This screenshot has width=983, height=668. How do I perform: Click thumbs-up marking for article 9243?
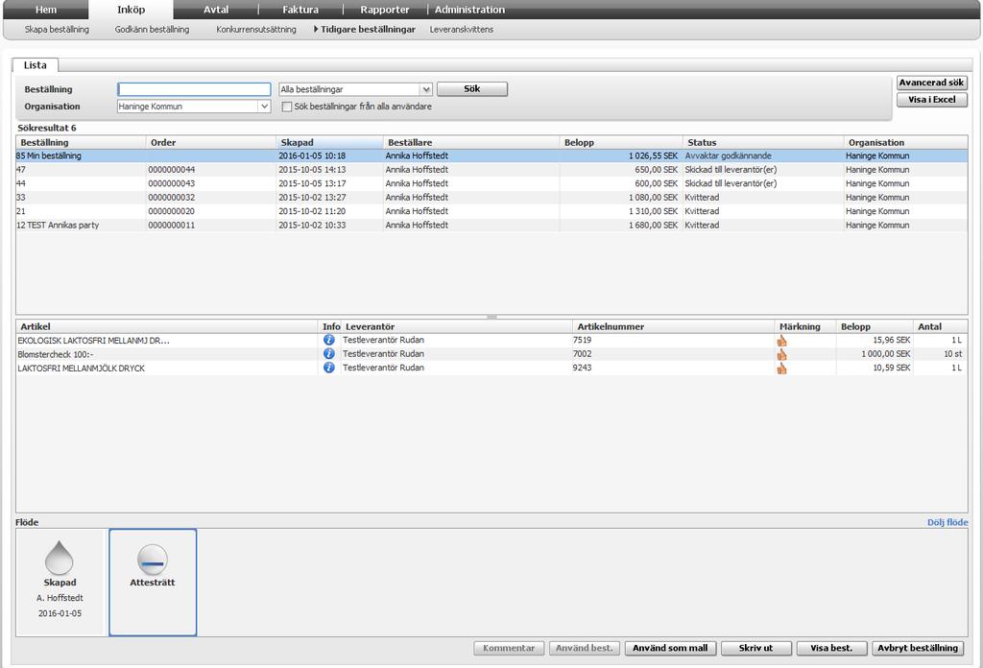[781, 369]
